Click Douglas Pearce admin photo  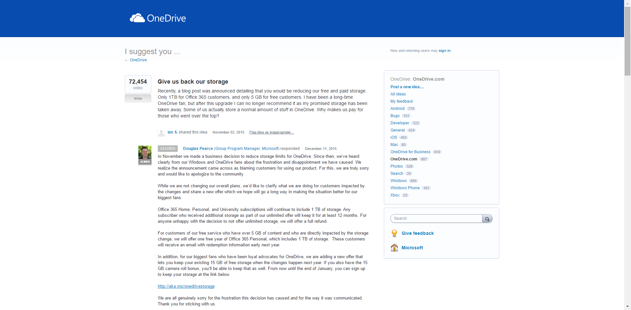point(145,155)
